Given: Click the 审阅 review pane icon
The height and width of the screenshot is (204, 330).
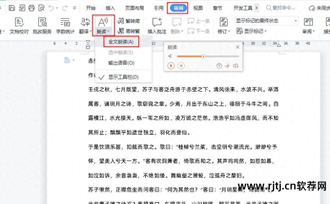Looking at the screenshot, I should point(308,22).
